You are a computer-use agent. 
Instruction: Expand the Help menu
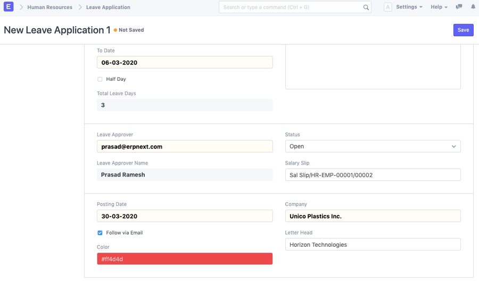click(x=439, y=7)
